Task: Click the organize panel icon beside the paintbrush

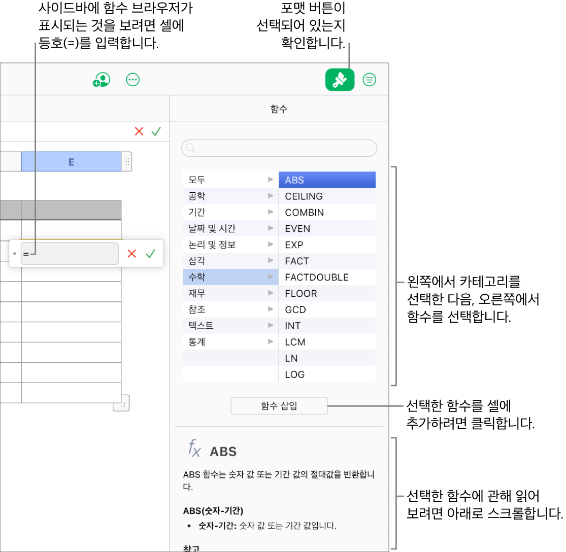Action: point(370,80)
